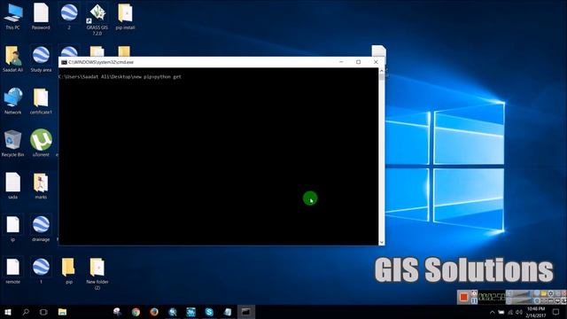
Task: Show hidden system tray icons
Action: [x=492, y=312]
